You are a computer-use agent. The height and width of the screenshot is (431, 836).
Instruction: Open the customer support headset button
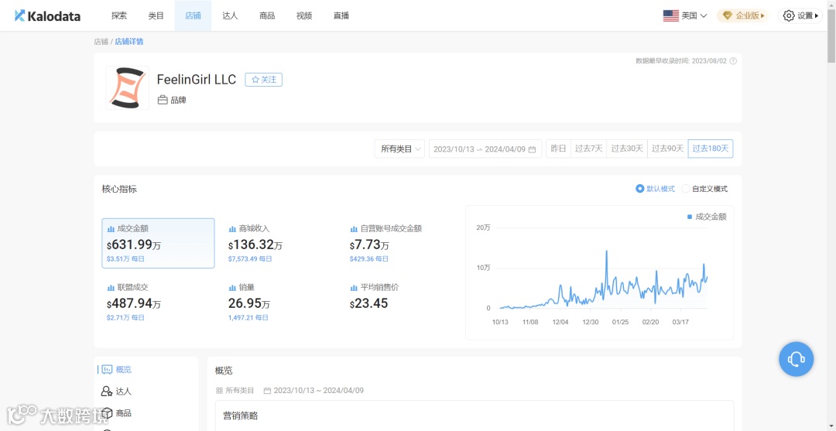click(x=796, y=360)
